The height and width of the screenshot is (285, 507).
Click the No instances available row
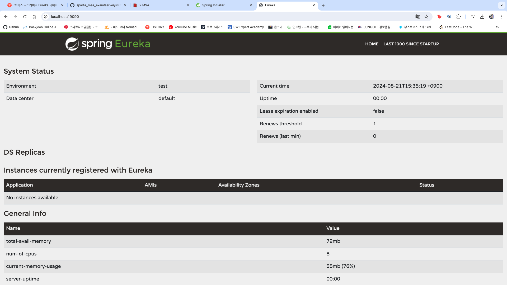[253, 198]
